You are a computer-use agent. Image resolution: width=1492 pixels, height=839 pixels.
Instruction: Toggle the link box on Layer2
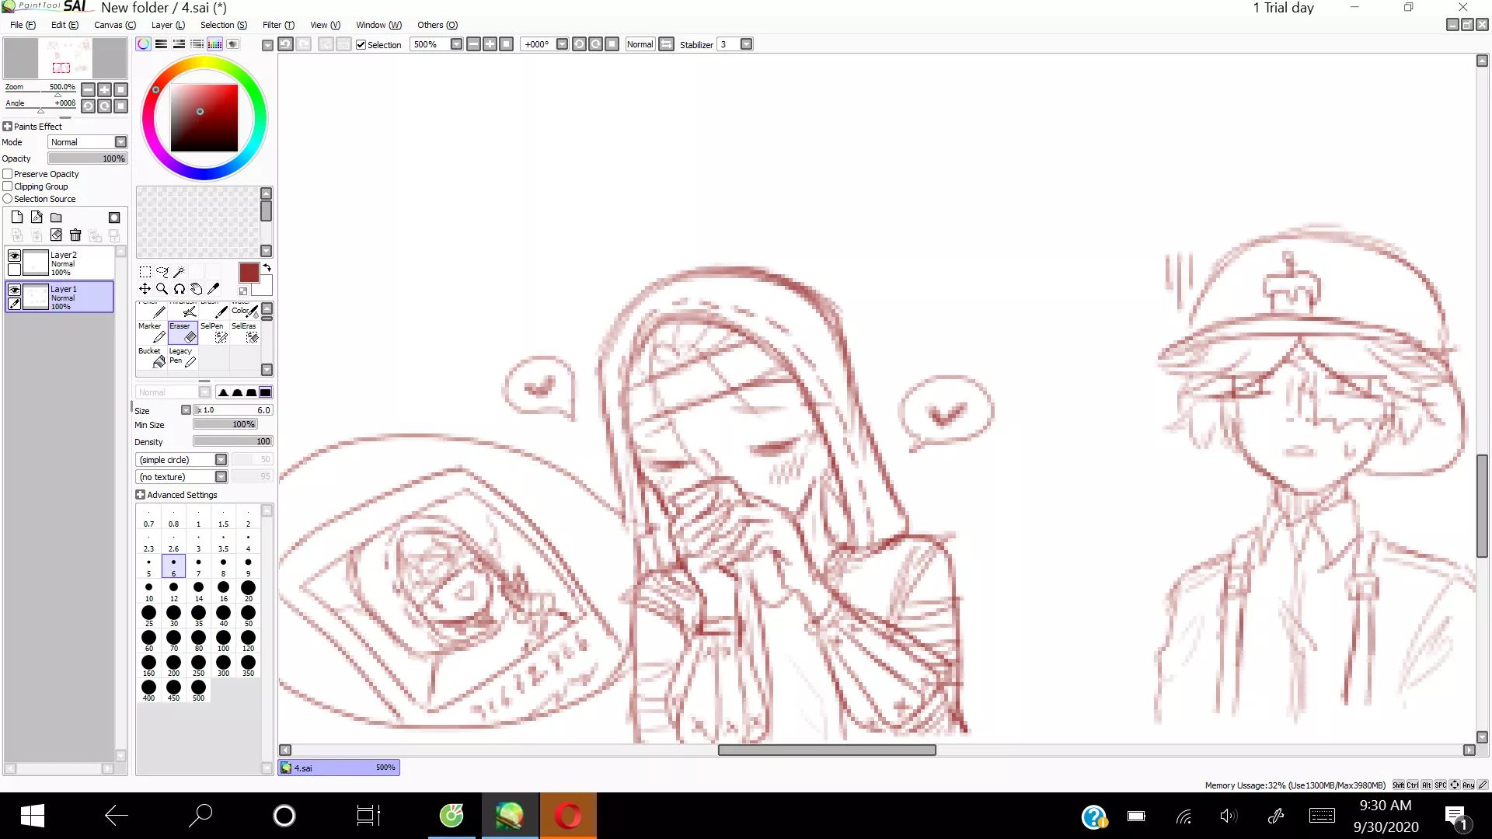point(14,270)
